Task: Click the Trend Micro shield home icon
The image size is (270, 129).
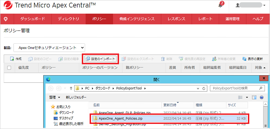Action: pyautogui.click(x=6, y=19)
